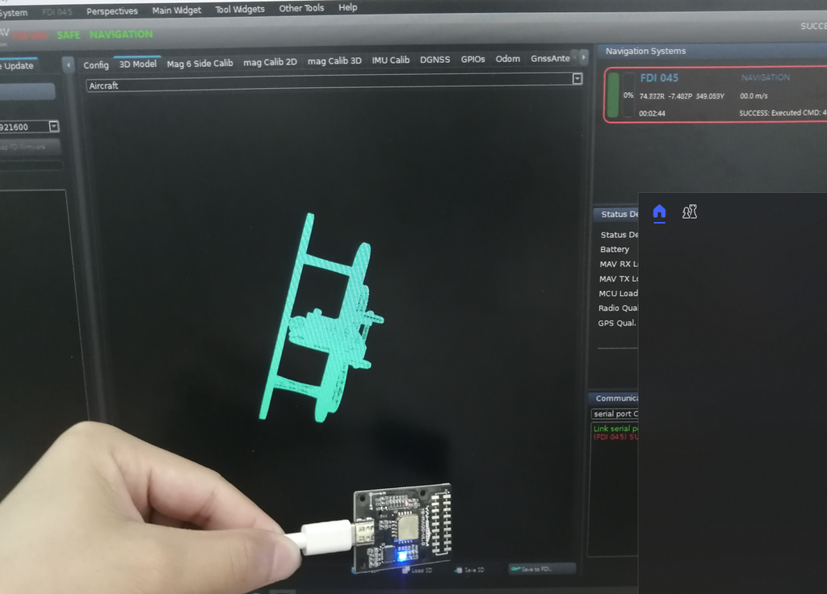
Task: Switch to the 3D Model tab
Action: [x=137, y=64]
